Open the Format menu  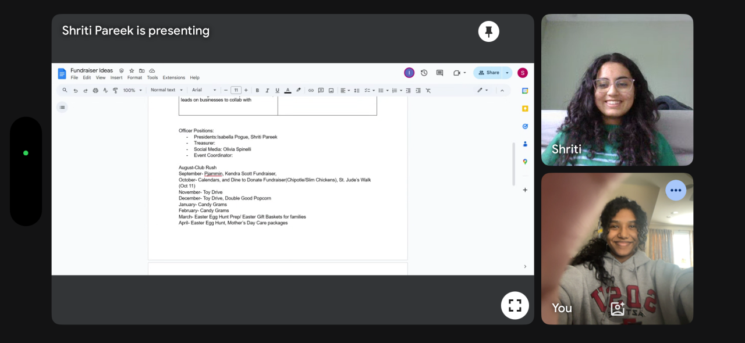pos(134,78)
